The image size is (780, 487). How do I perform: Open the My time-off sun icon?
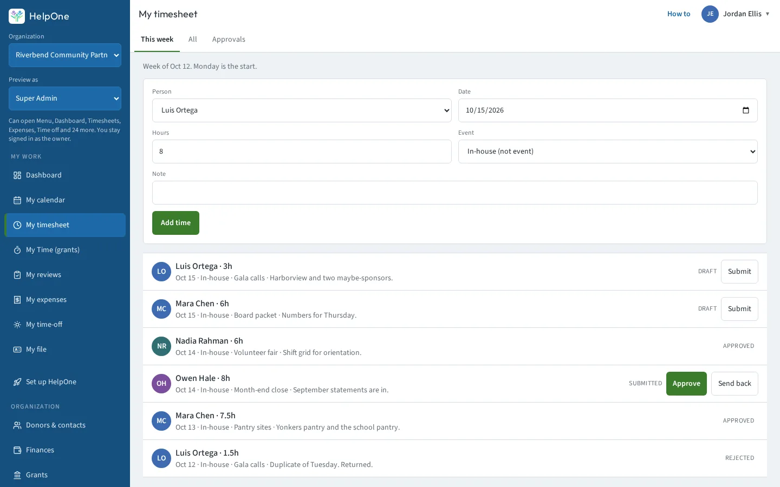tap(17, 325)
